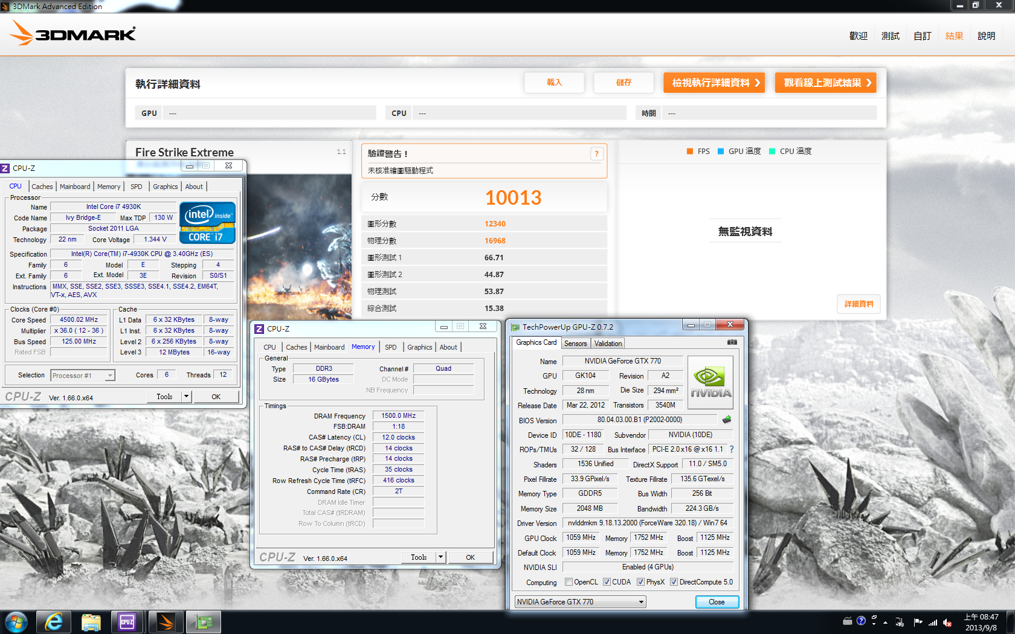Click the validation warning help icon
The image size is (1015, 634).
coord(596,154)
